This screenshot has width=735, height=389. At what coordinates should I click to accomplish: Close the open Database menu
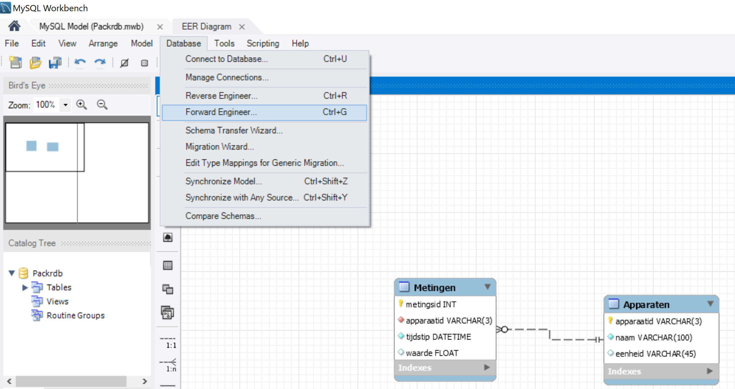click(184, 43)
